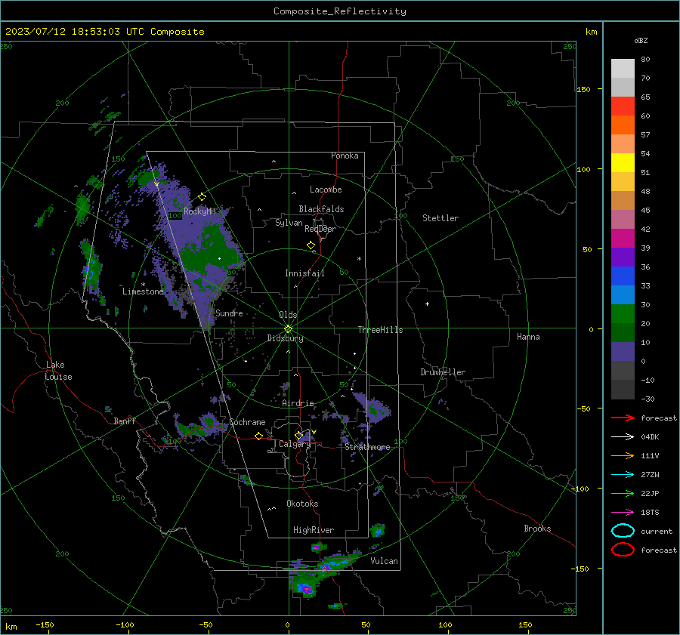This screenshot has width=680, height=635.
Task: Click the Drumheller label
Action: tap(443, 372)
